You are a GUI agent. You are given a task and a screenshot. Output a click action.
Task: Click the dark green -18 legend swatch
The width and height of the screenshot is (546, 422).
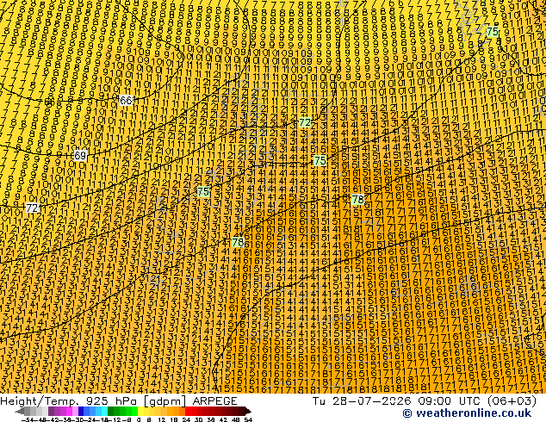tap(111, 411)
